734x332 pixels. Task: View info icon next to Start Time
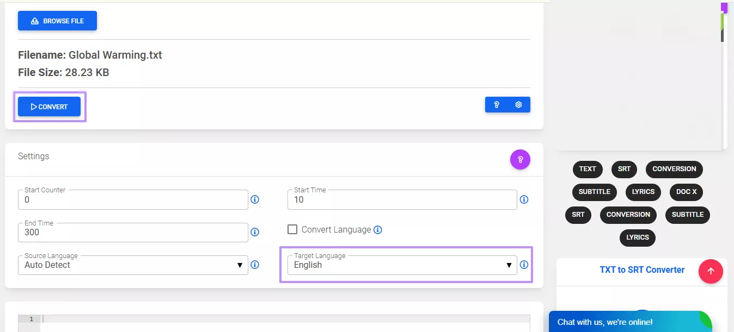[524, 199]
